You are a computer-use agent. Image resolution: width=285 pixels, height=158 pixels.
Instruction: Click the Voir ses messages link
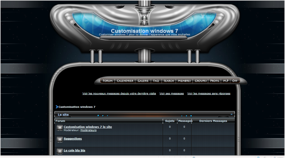(x=172, y=93)
